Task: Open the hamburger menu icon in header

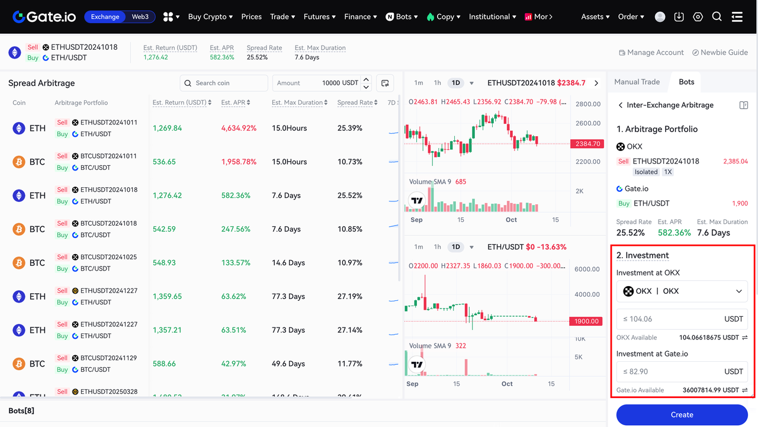Action: 737,17
